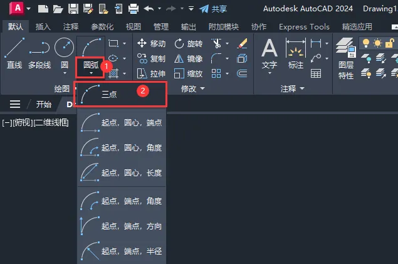
Task: Expand the redo history arrow
Action: (182, 9)
